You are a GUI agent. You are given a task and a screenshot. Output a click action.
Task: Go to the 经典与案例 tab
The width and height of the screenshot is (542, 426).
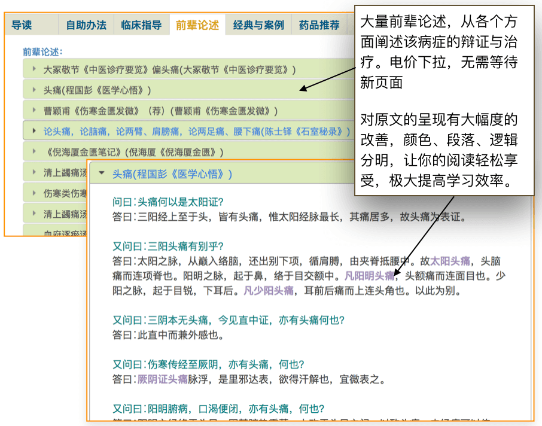(258, 25)
